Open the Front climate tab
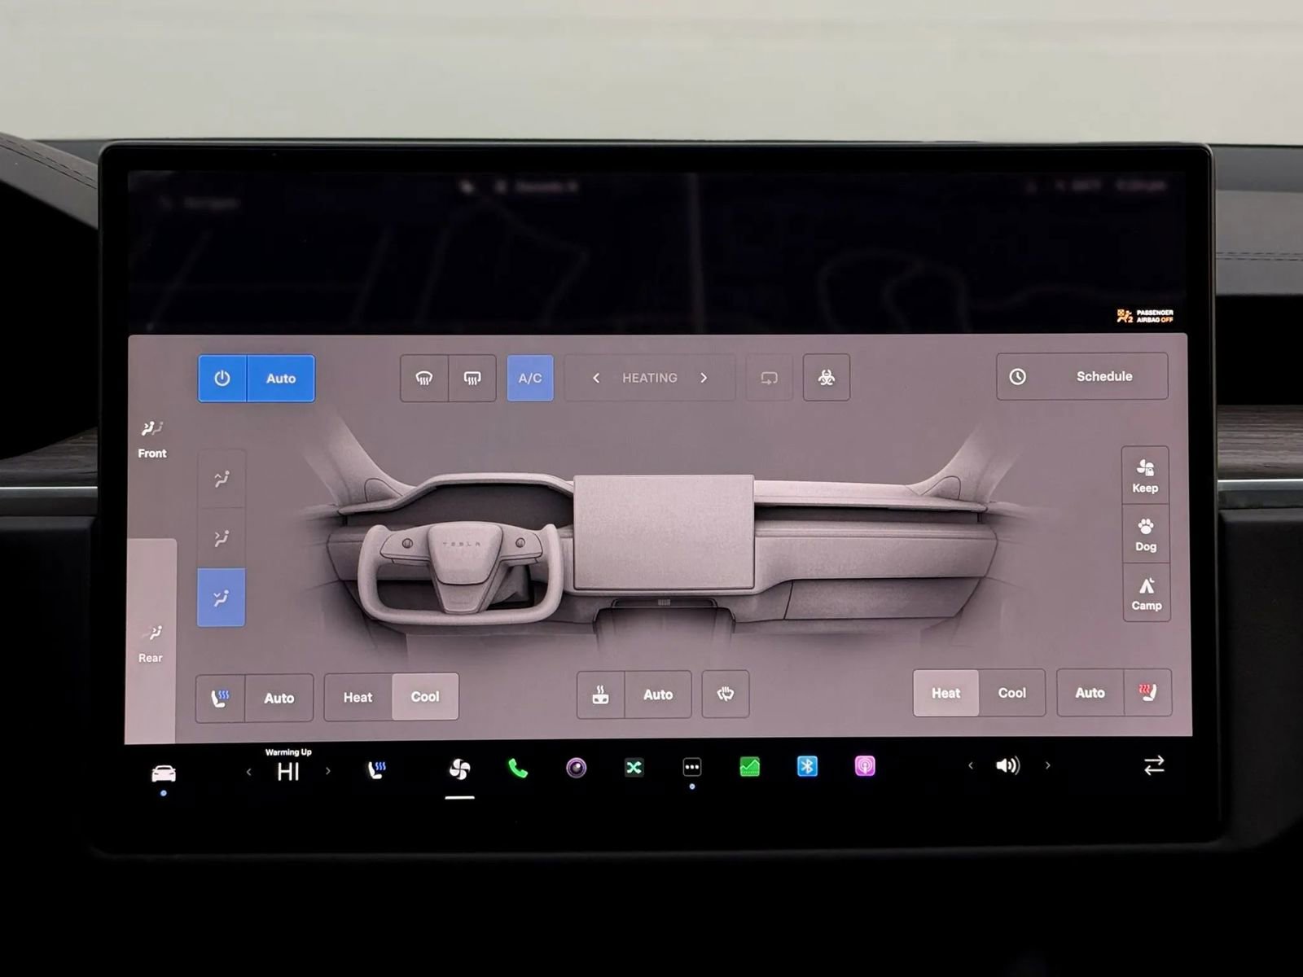 click(151, 440)
